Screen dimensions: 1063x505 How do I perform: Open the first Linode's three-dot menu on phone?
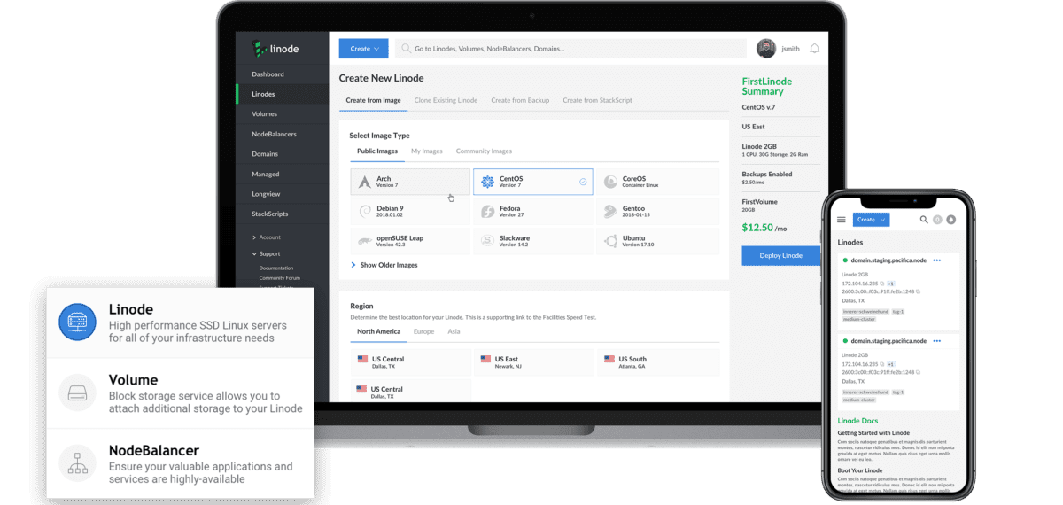pyautogui.click(x=936, y=260)
